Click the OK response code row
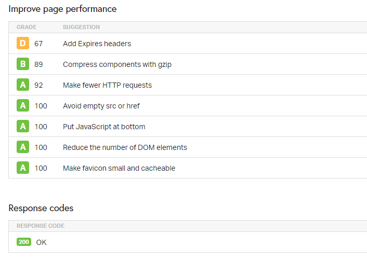 click(41, 242)
